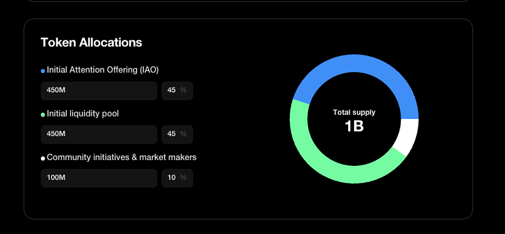Click the Initial liquidity pool label

coord(83,114)
